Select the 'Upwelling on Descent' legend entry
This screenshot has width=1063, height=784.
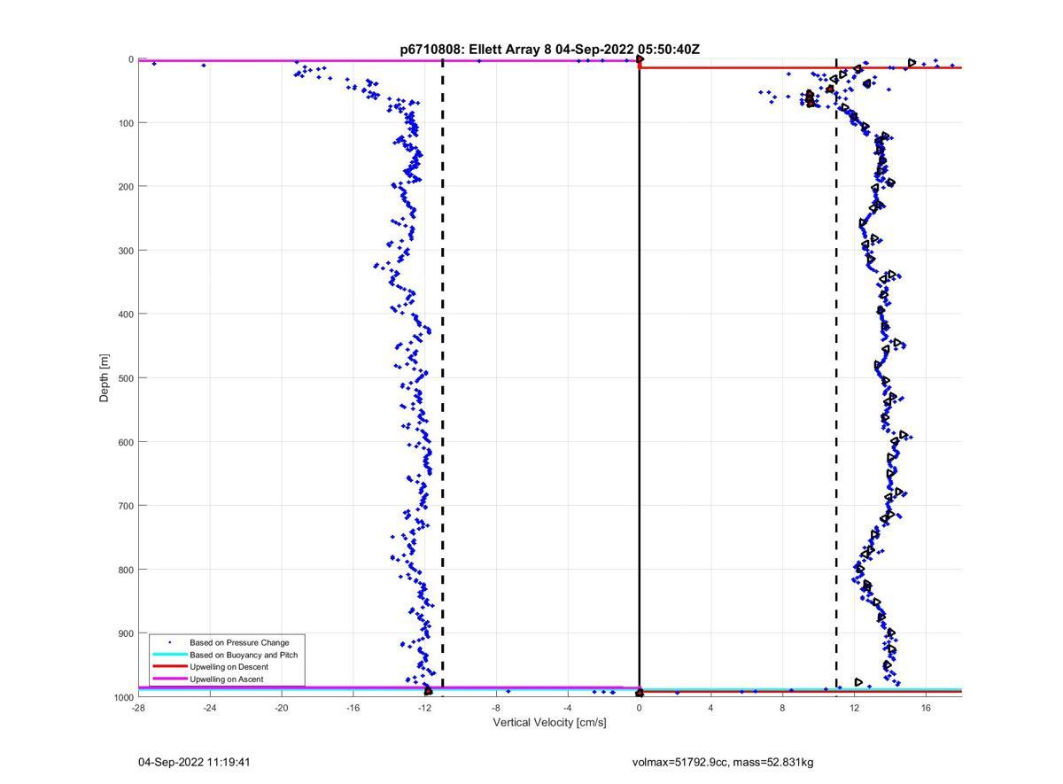[x=229, y=667]
